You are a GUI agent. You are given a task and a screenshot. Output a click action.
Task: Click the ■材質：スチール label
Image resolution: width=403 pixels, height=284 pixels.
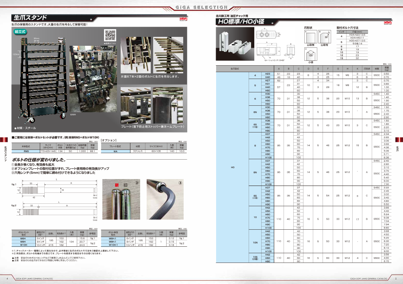25,128
